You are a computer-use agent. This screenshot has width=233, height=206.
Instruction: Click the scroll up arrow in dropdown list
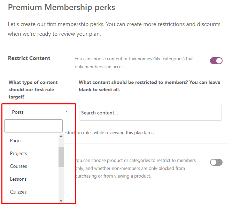click(x=61, y=137)
